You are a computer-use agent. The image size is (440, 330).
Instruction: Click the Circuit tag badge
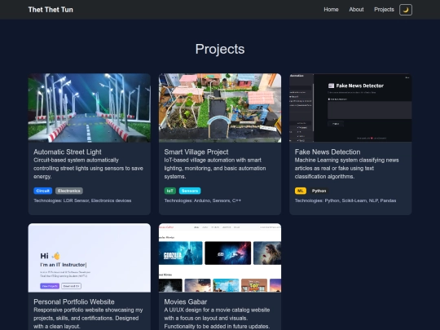click(x=43, y=191)
